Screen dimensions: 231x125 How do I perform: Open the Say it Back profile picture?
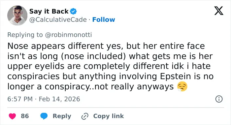tap(17, 16)
